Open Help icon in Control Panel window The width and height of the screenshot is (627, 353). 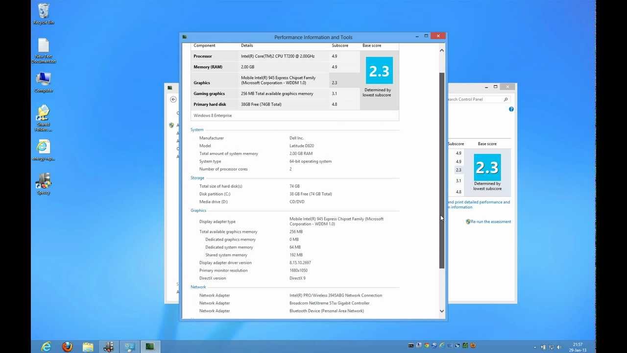coord(511,109)
